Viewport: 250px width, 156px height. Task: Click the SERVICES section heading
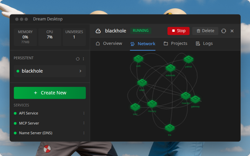point(21,105)
